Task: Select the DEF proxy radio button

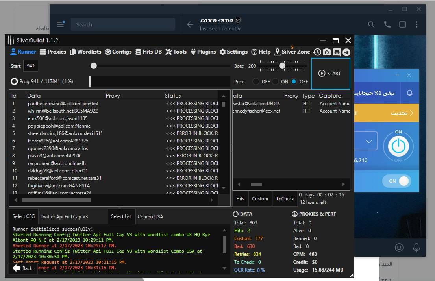Action: tap(256, 82)
